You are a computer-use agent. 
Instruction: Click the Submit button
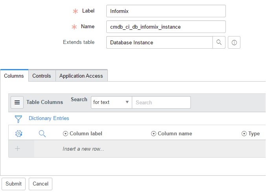pos(13,184)
